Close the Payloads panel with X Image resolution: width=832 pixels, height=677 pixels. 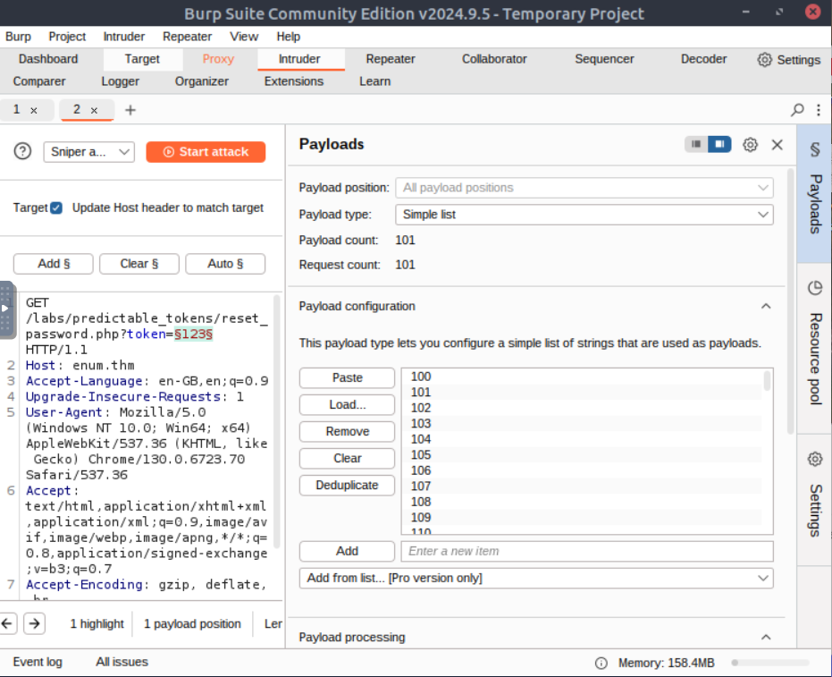tap(777, 144)
